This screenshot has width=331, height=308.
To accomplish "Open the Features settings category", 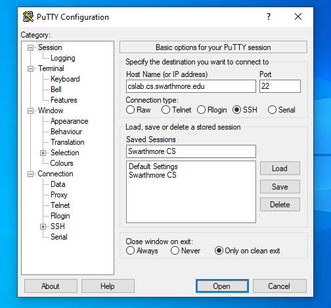I will (x=64, y=100).
